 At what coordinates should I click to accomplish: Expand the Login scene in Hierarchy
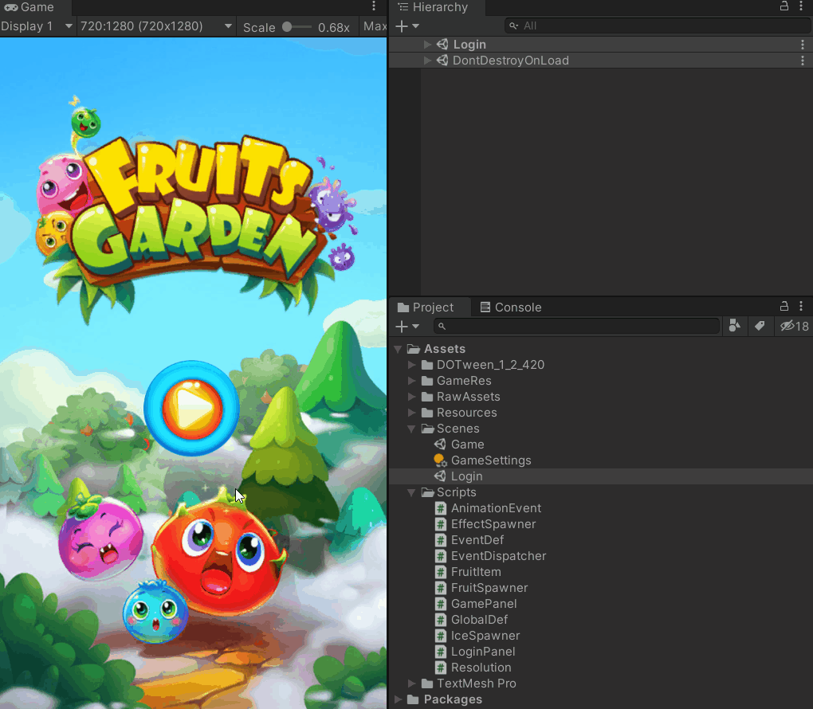point(427,45)
